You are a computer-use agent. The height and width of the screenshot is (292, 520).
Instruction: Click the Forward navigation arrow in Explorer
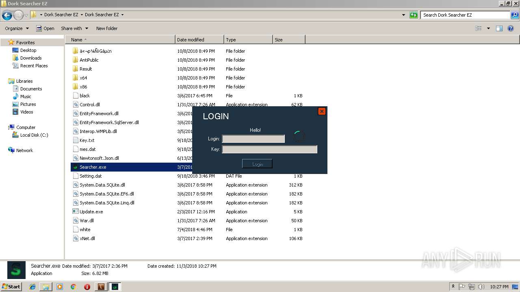18,15
